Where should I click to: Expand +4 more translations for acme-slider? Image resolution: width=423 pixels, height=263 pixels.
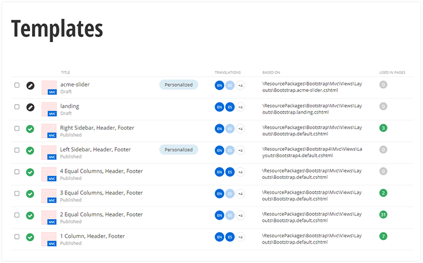(241, 85)
